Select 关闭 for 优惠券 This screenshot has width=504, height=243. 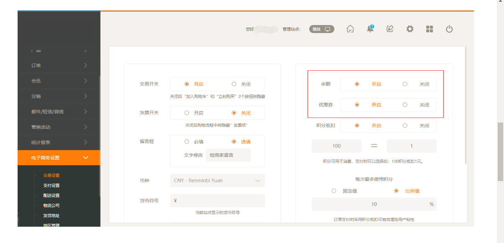tap(405, 105)
